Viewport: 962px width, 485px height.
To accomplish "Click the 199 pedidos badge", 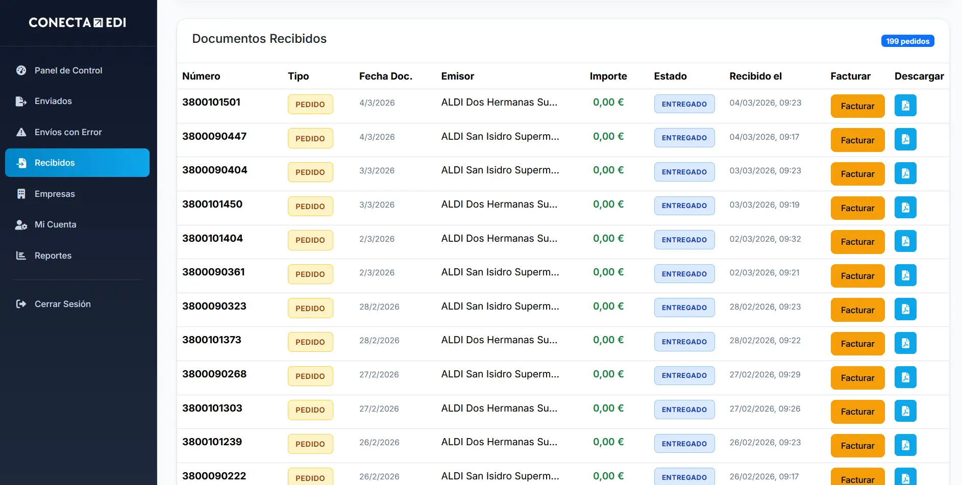I will pyautogui.click(x=907, y=41).
